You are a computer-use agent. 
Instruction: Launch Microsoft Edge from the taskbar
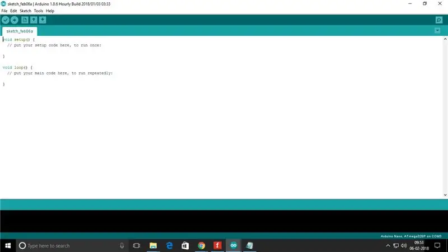tap(169, 245)
